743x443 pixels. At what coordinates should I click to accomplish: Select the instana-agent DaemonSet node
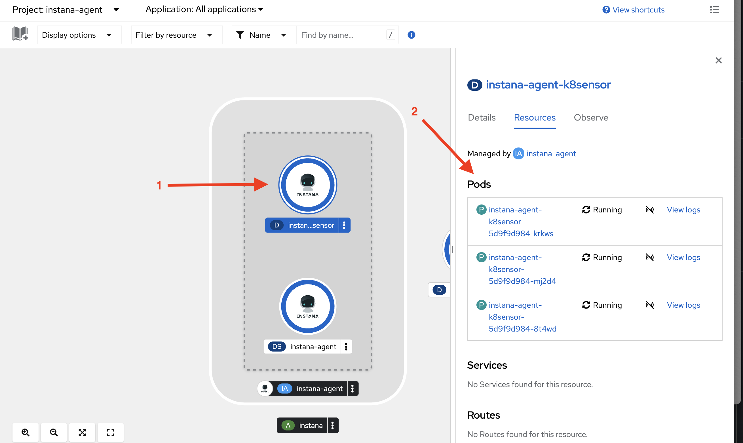(308, 306)
